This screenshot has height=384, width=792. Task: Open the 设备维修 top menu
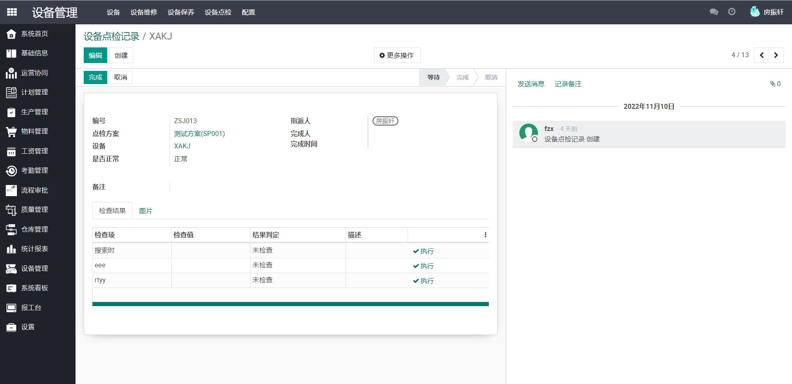pyautogui.click(x=144, y=12)
